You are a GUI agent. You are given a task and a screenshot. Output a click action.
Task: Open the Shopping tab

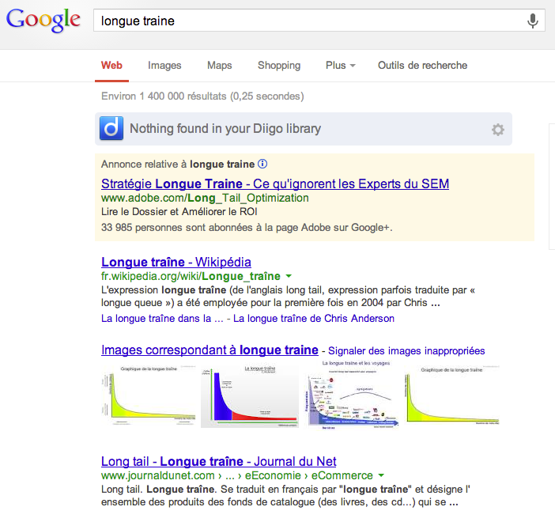[x=279, y=66]
